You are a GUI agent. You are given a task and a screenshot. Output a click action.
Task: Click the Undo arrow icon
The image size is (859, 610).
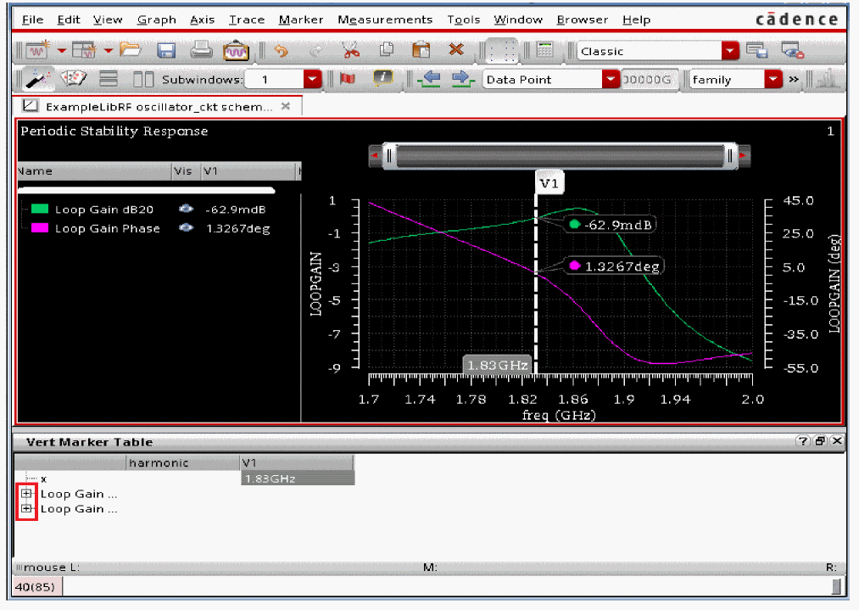(x=281, y=51)
